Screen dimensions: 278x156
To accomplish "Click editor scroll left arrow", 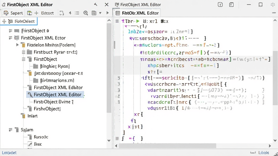I will (116, 146).
